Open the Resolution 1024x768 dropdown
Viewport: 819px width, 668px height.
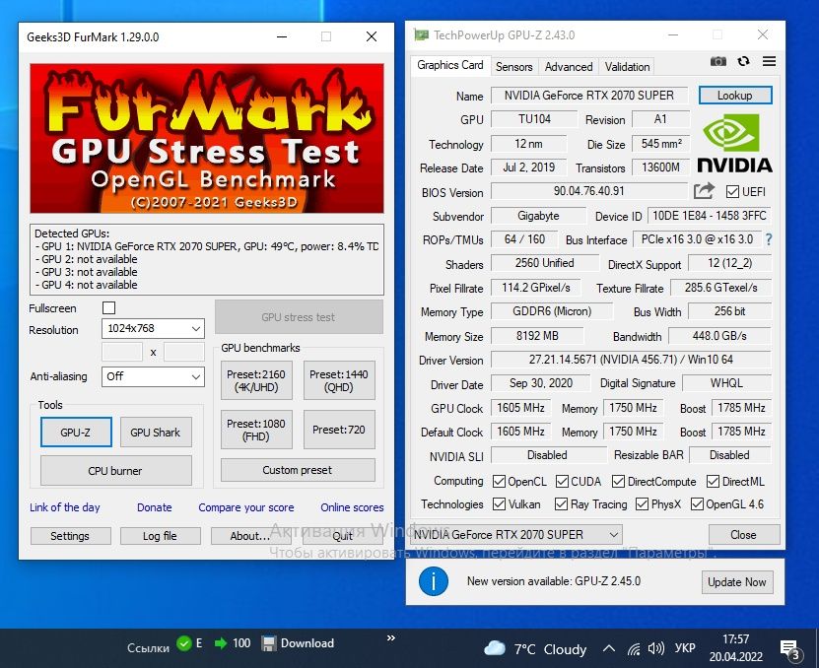[153, 328]
